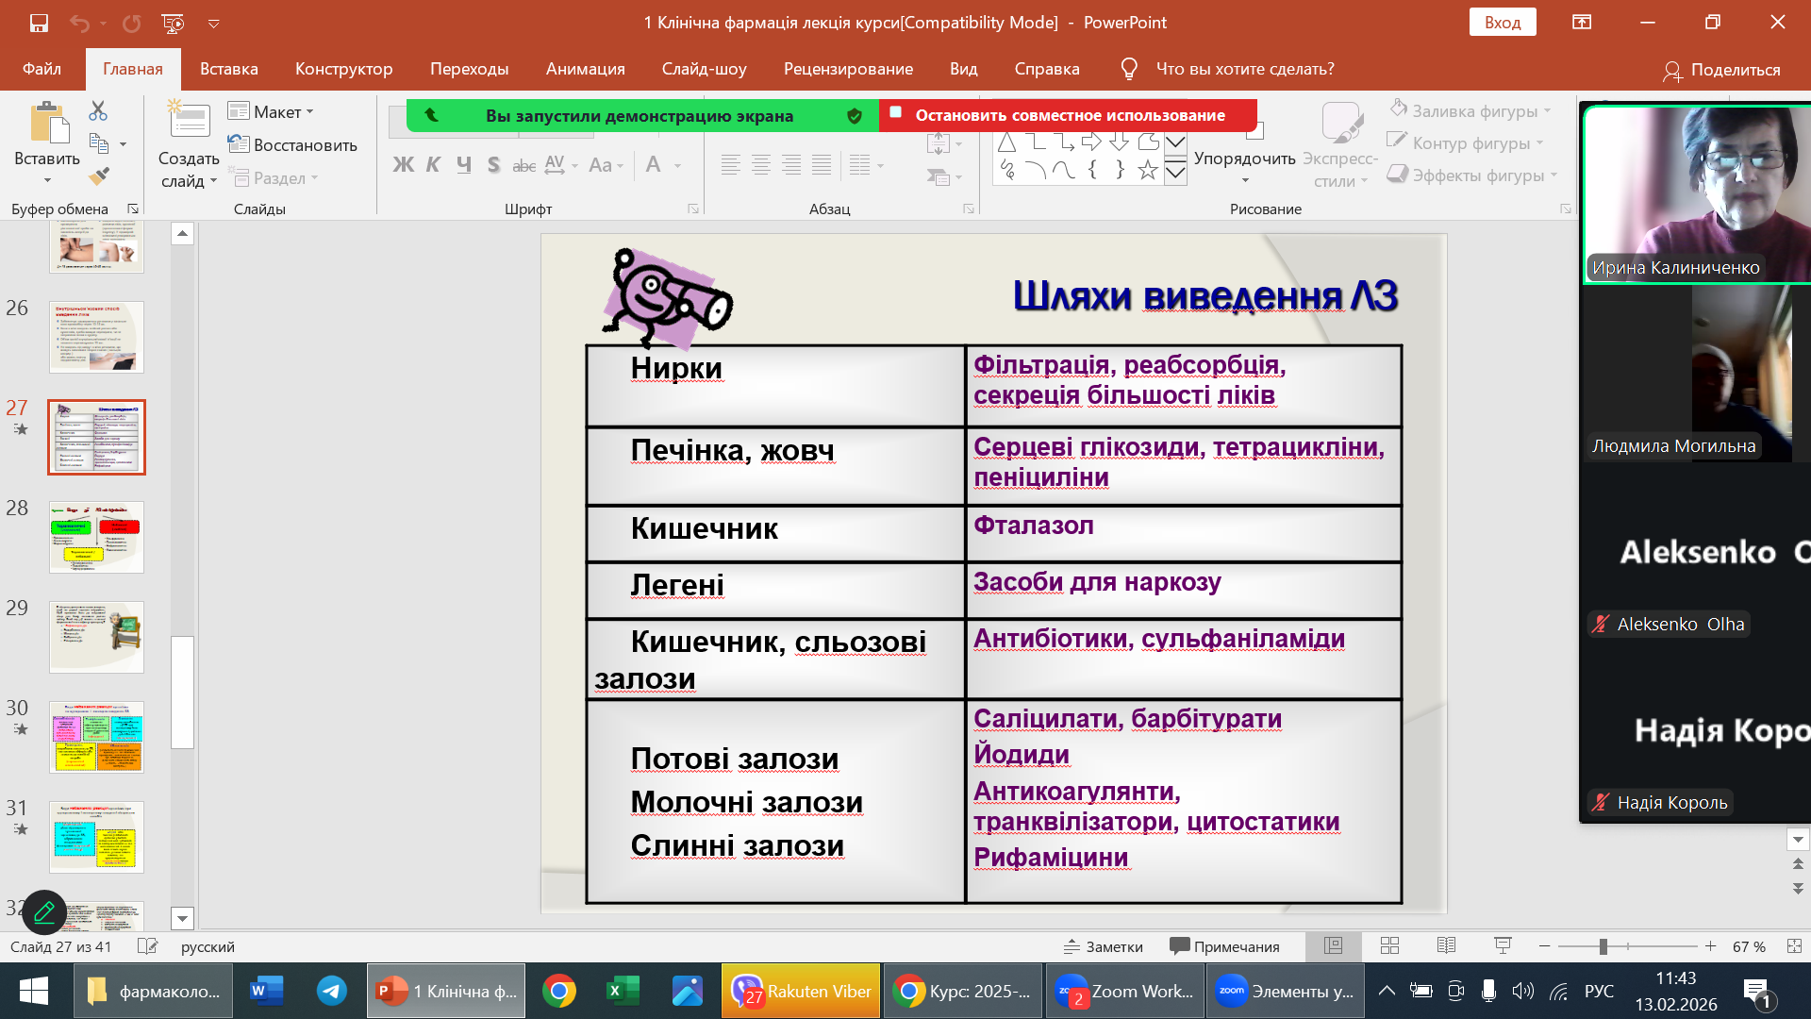Expand the shapes gallery more arrow
Image resolution: width=1811 pixels, height=1019 pixels.
tap(1175, 173)
